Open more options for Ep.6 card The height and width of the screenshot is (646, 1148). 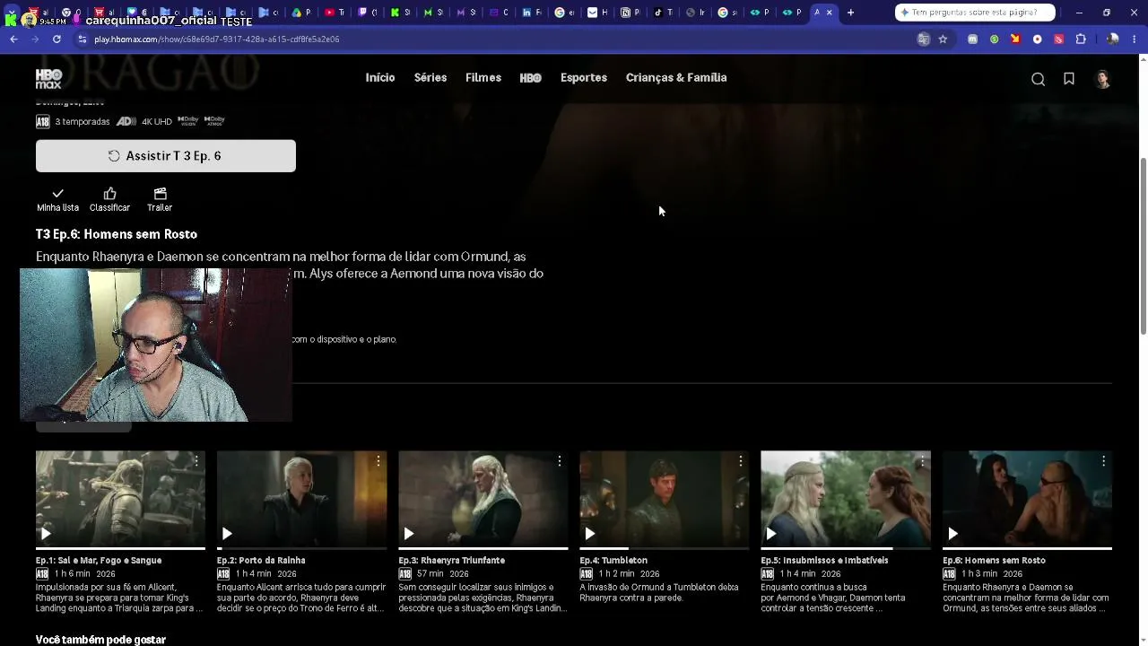point(1103,461)
